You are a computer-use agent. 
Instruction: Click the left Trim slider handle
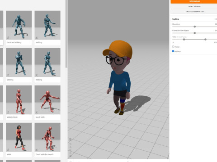[x=184, y=40]
